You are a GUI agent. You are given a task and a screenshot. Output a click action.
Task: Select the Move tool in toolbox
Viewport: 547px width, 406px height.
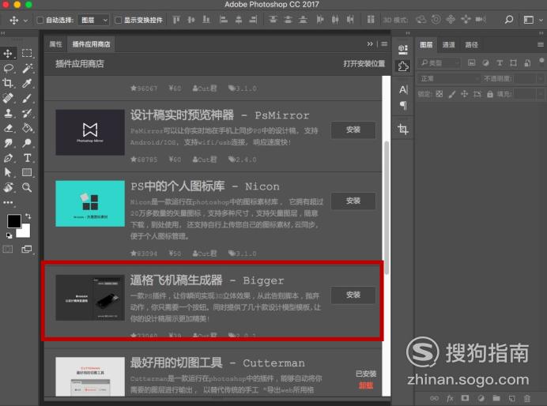8,53
